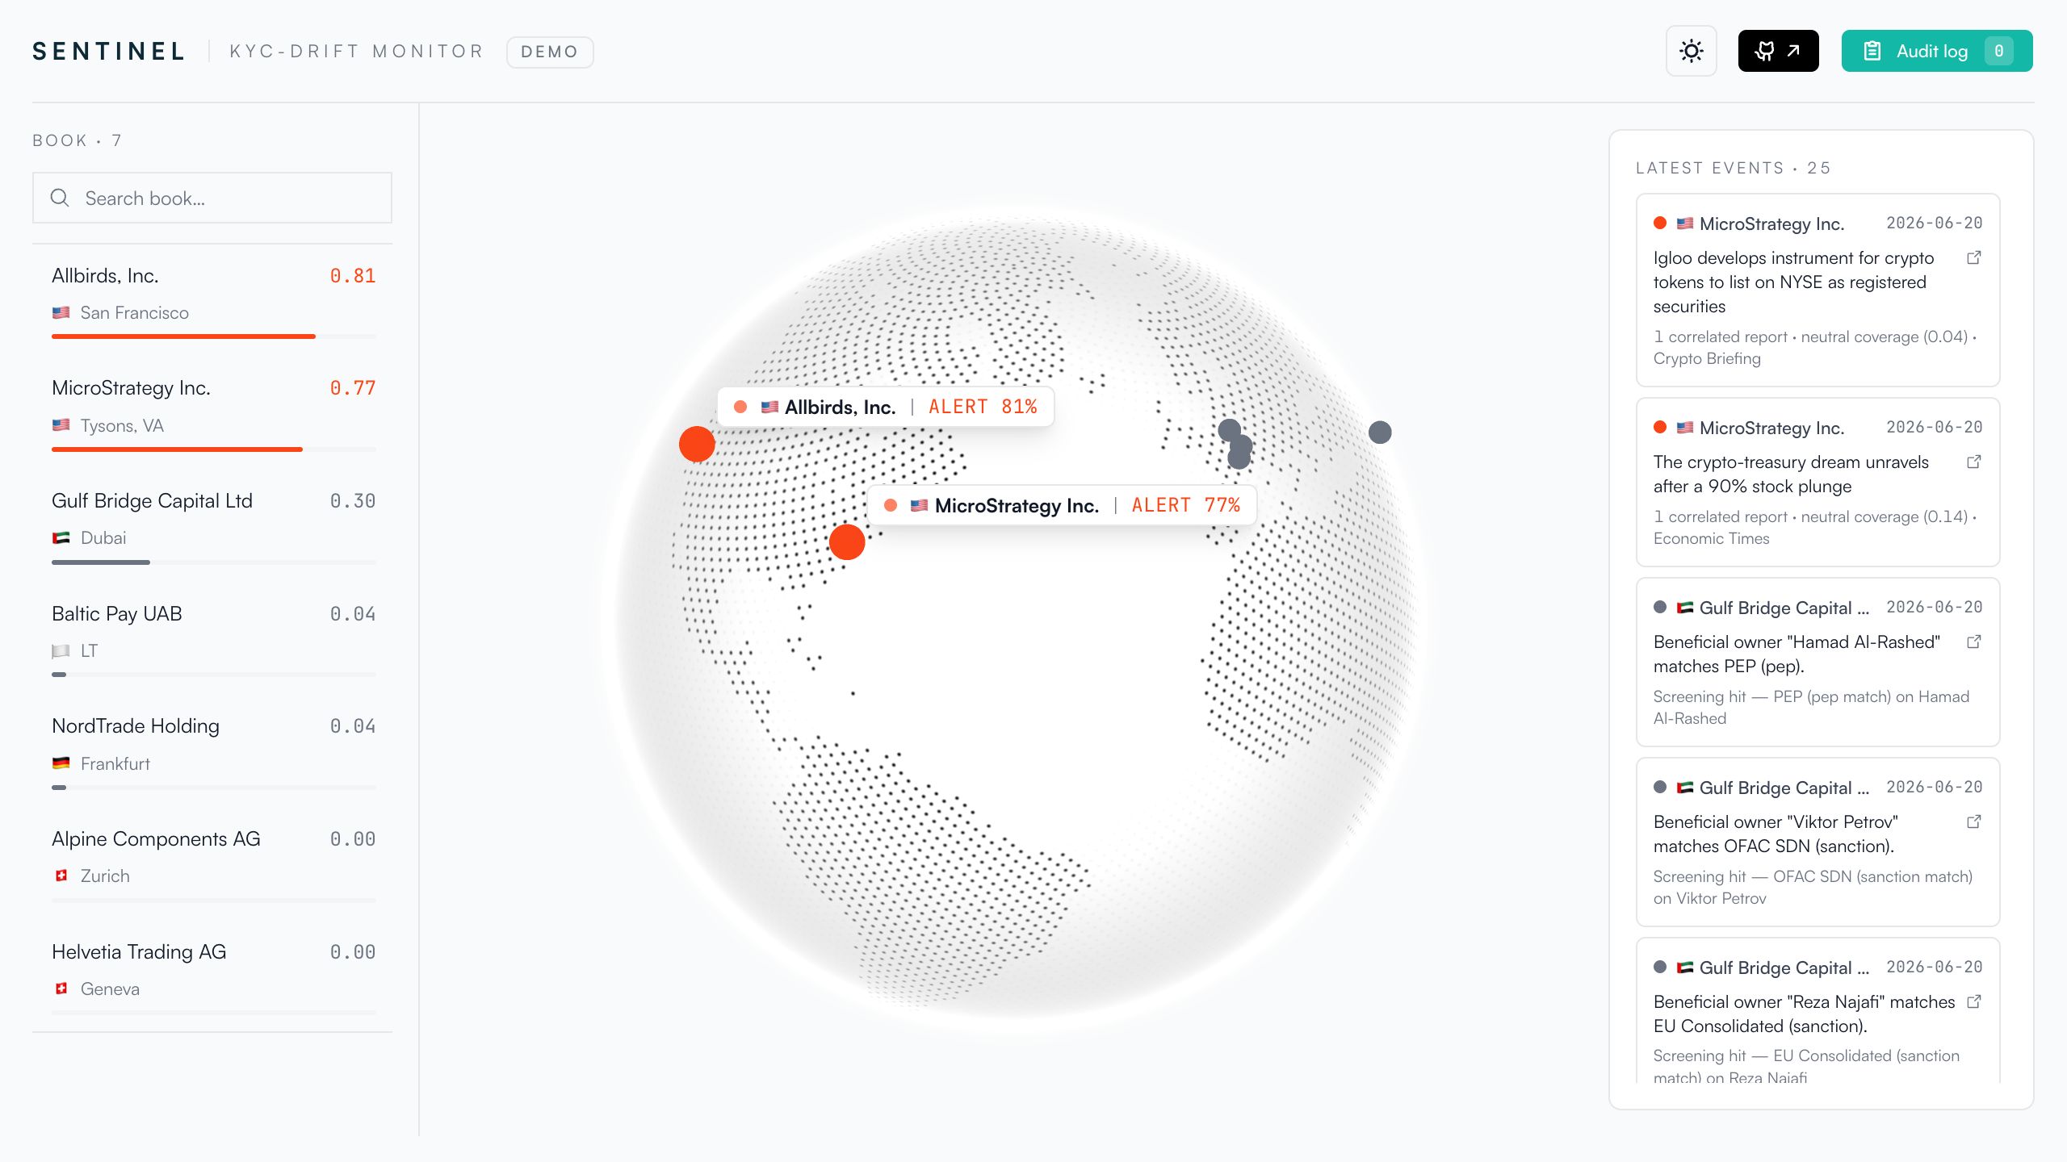2067x1162 pixels.
Task: Click the Zurich location text
Action: (x=105, y=876)
